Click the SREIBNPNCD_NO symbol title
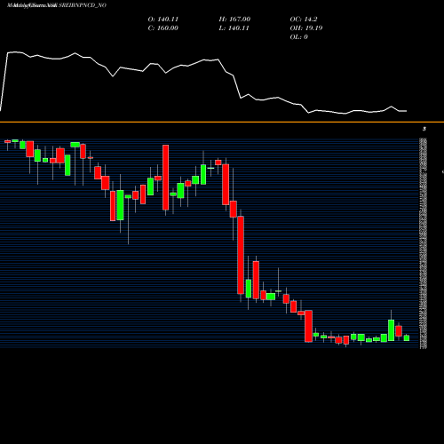The image size is (444, 444). coord(83,5)
